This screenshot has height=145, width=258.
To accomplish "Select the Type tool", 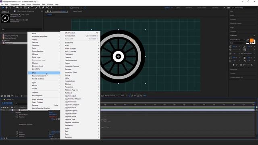I will pyautogui.click(x=32, y=8).
